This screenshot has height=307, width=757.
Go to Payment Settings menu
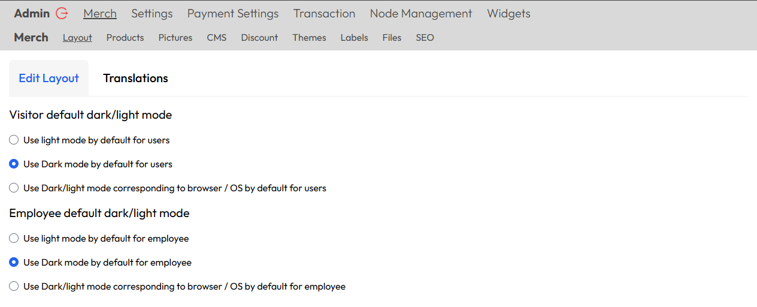pyautogui.click(x=233, y=13)
